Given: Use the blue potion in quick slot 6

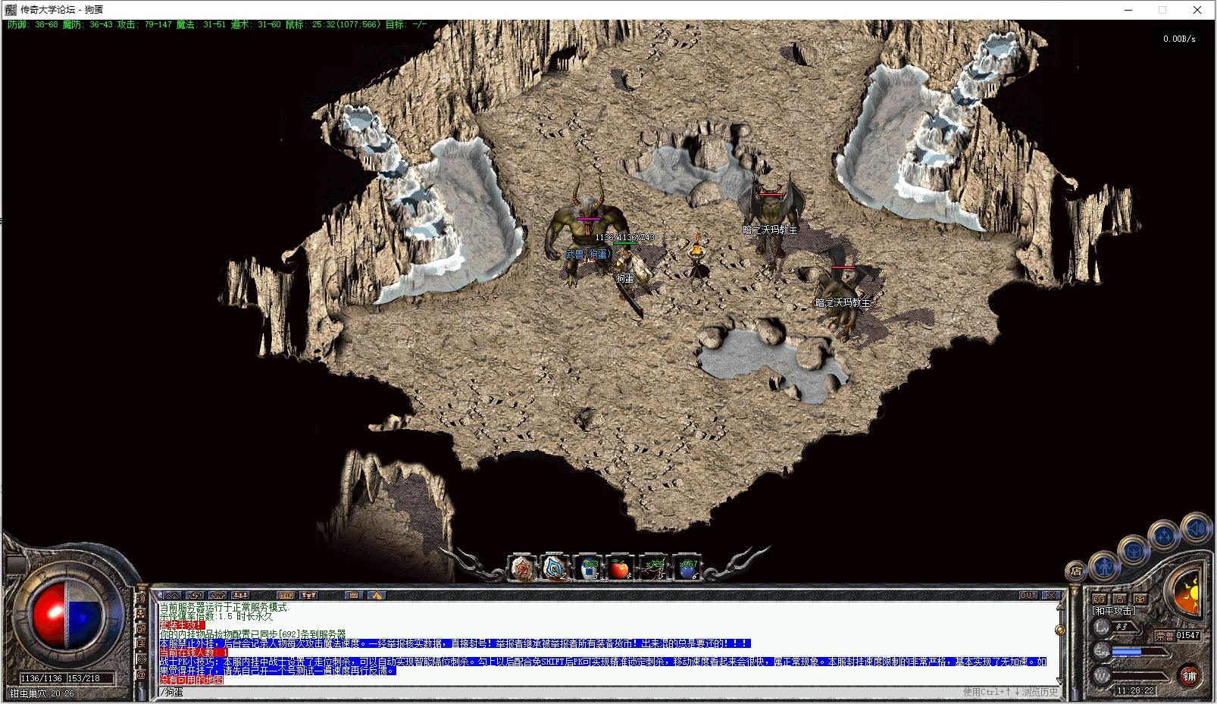Looking at the screenshot, I should (687, 568).
